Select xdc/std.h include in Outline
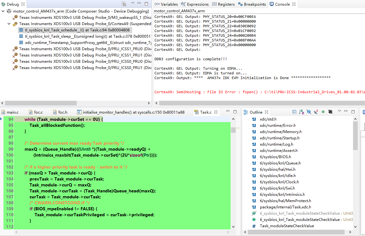 [x=268, y=119]
